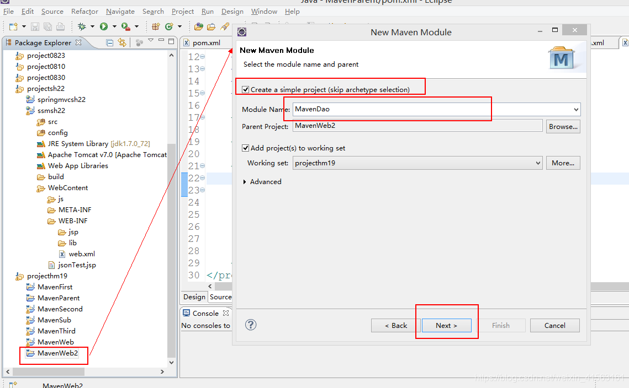Collapse All in Package Explorer
This screenshot has width=629, height=388.
[109, 42]
